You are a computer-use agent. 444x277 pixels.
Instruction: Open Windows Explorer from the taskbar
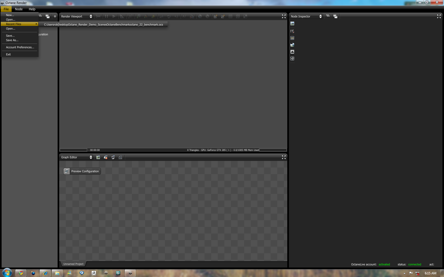point(57,273)
